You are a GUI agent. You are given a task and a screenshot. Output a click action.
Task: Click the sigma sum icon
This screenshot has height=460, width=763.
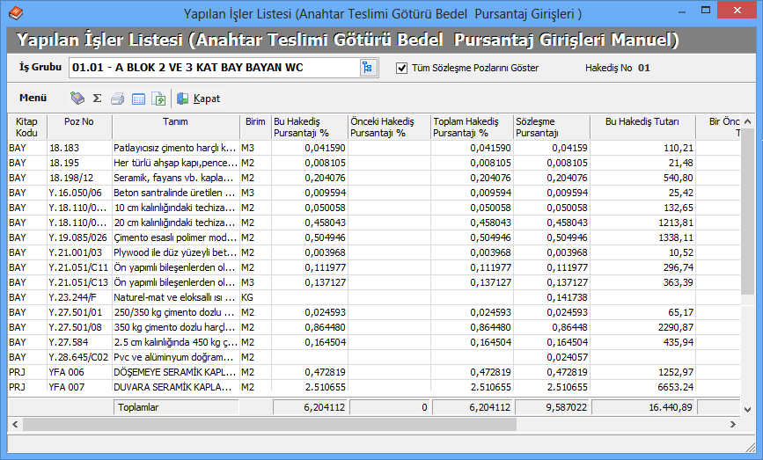point(97,99)
